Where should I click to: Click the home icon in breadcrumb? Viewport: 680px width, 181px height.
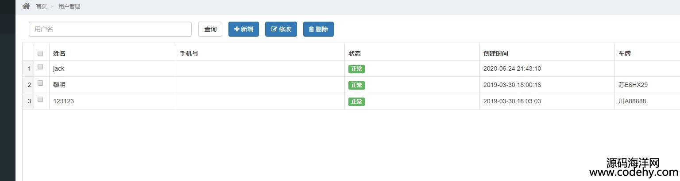(x=26, y=6)
